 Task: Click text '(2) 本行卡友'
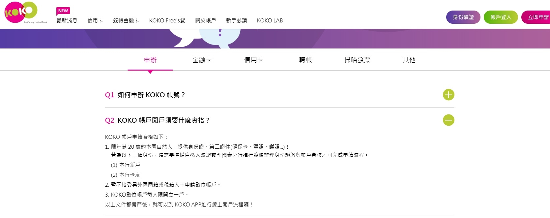126,175
